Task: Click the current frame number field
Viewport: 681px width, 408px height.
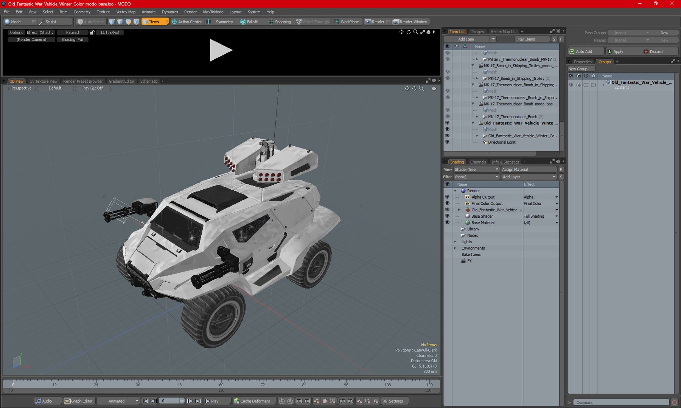Action: [x=169, y=401]
